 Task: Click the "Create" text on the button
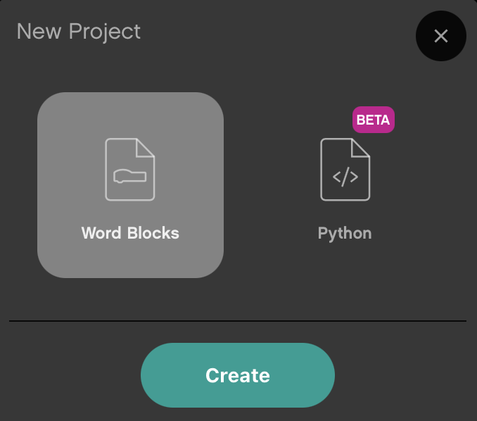[x=238, y=375]
